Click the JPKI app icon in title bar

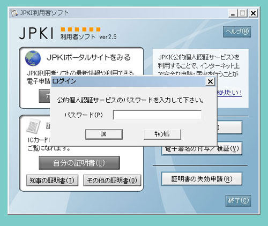click(x=14, y=13)
